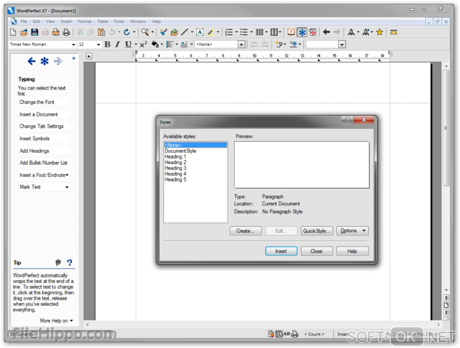460x348 pixels.
Task: Toggle the highlighted blue asterisk toolbar button
Action: (302, 32)
